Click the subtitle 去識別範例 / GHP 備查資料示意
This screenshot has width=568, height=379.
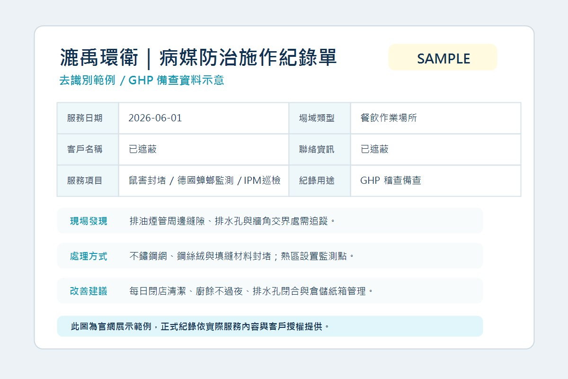click(x=142, y=80)
